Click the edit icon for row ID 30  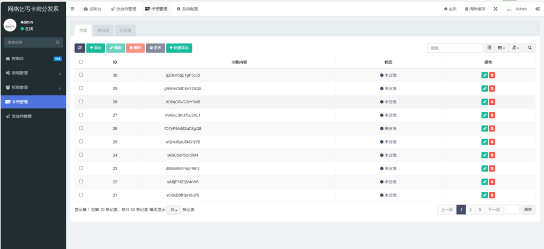click(484, 75)
